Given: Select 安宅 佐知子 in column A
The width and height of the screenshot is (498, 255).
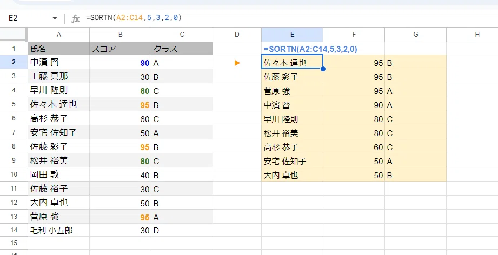Looking at the screenshot, I should point(59,132).
